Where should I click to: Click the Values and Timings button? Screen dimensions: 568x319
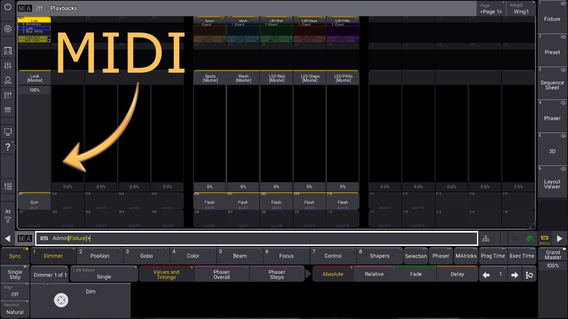(x=166, y=275)
